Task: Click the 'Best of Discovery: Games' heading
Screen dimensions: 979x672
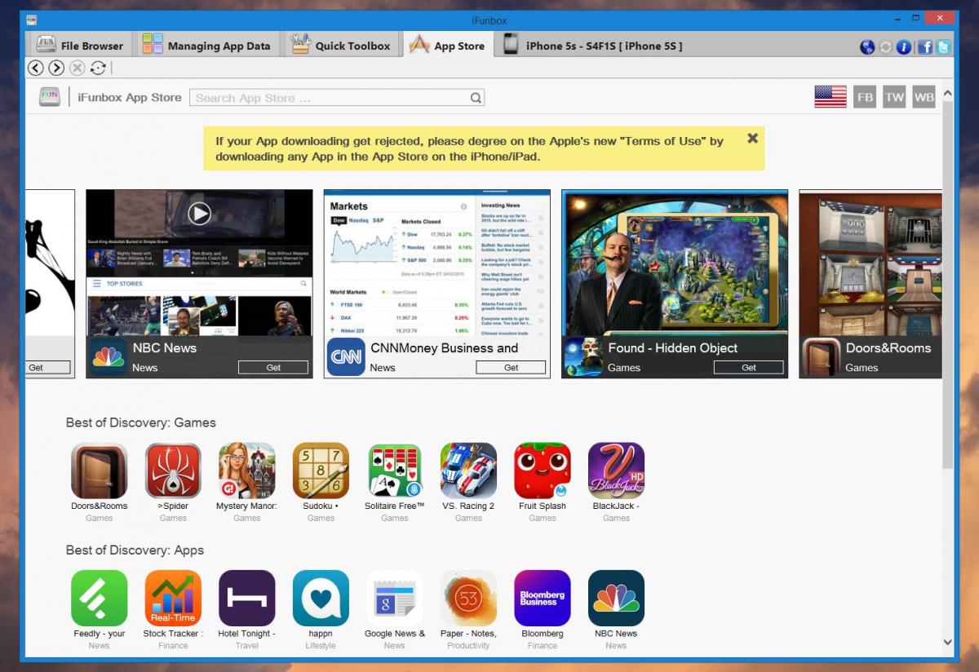Action: [x=141, y=422]
